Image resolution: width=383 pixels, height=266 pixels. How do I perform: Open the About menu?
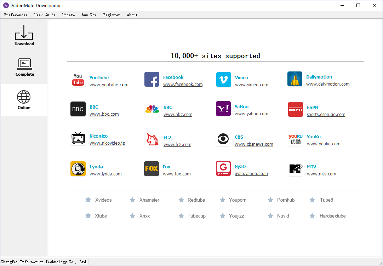(132, 15)
